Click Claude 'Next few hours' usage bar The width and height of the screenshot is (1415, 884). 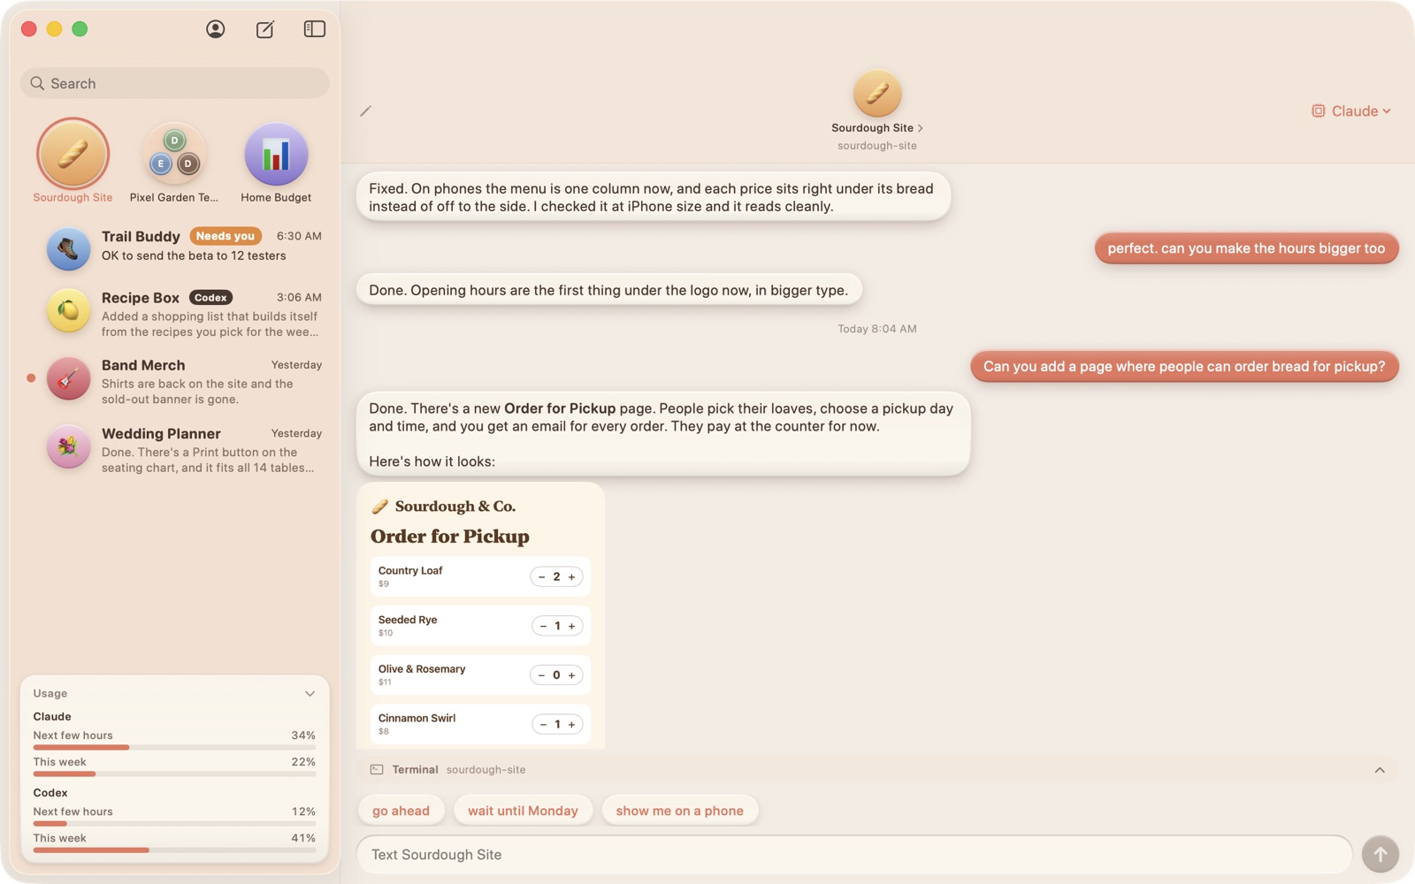click(174, 748)
